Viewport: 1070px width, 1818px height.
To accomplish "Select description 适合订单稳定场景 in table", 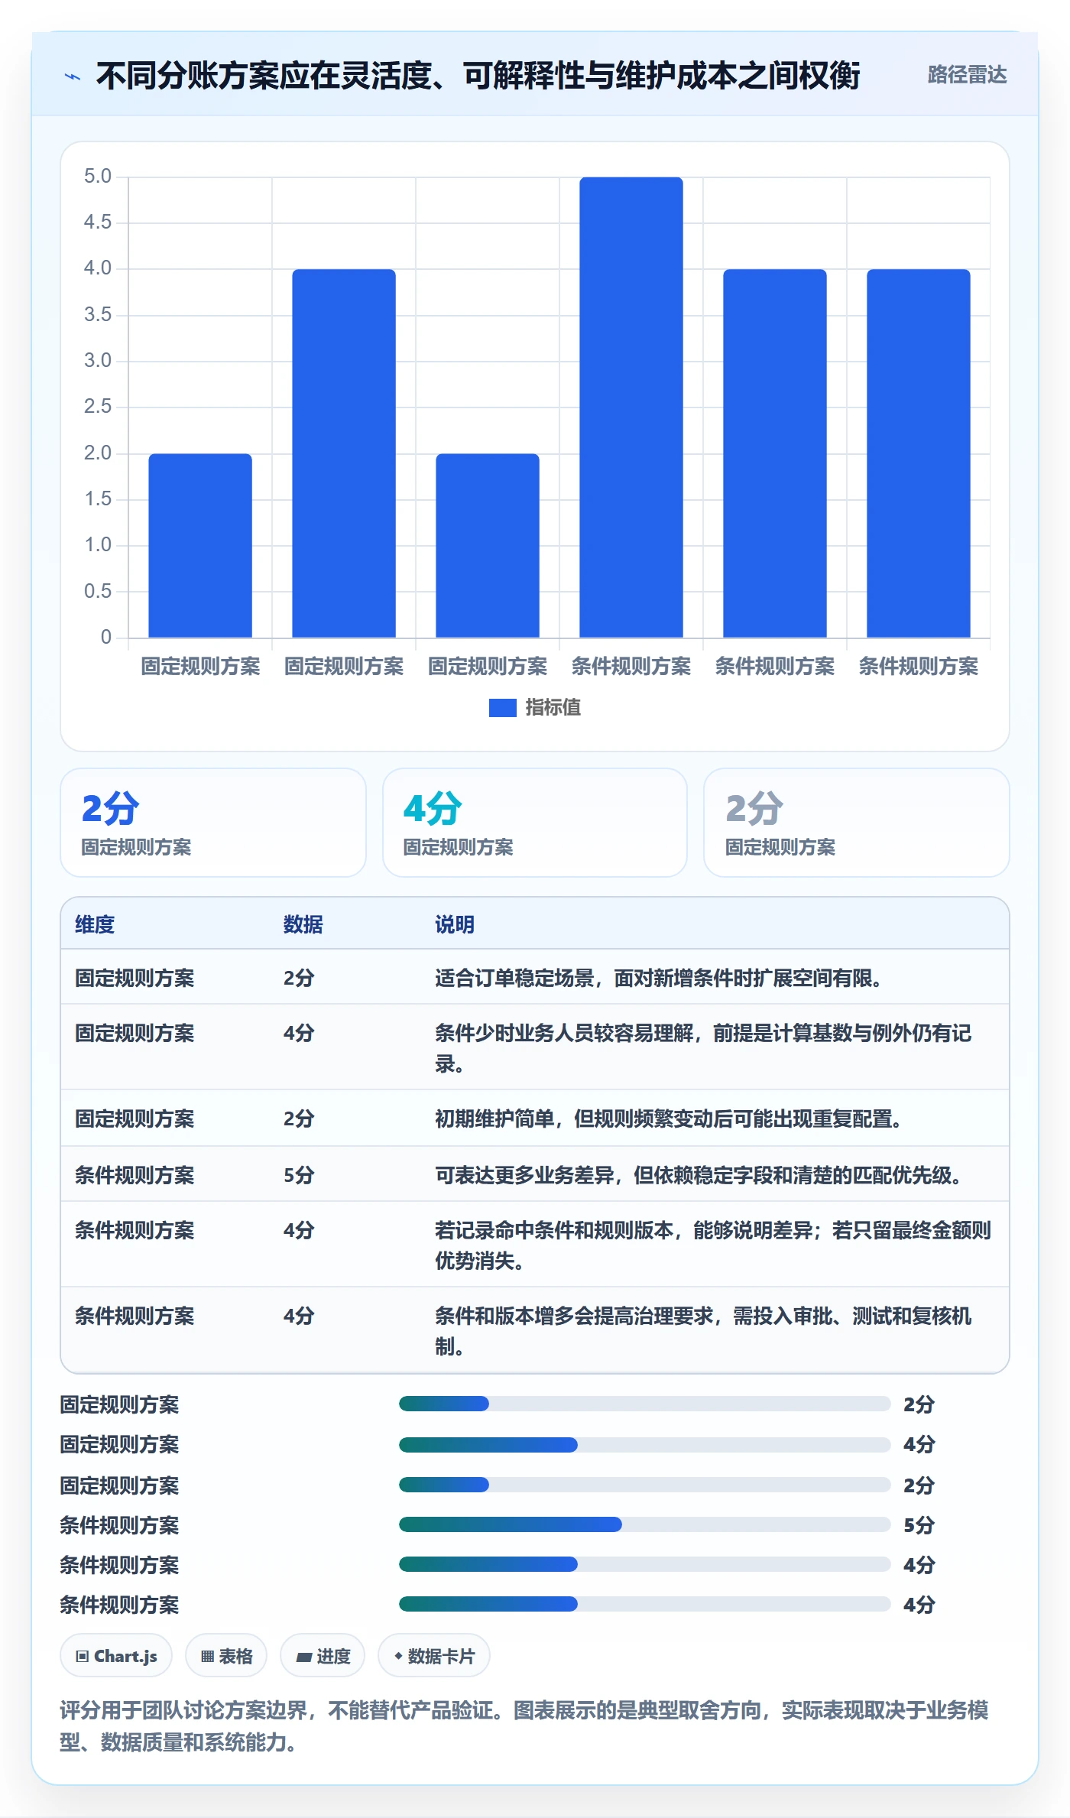I will [x=658, y=978].
